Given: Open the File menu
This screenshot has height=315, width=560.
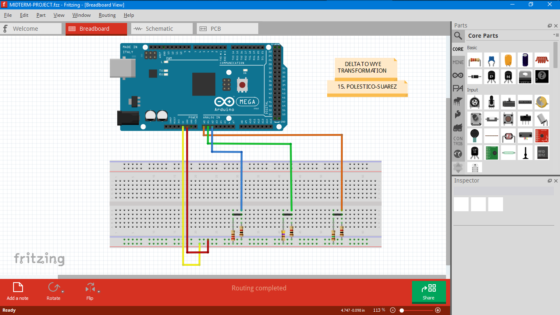Looking at the screenshot, I should point(8,15).
